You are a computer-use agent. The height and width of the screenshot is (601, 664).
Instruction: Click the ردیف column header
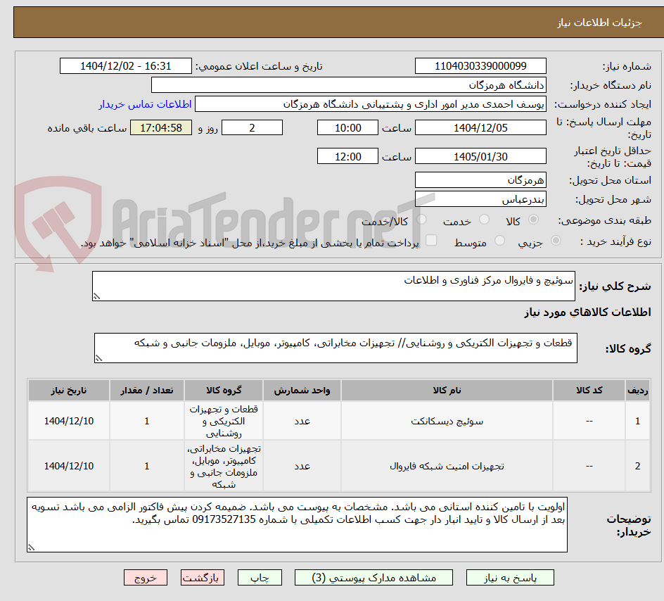(x=638, y=390)
